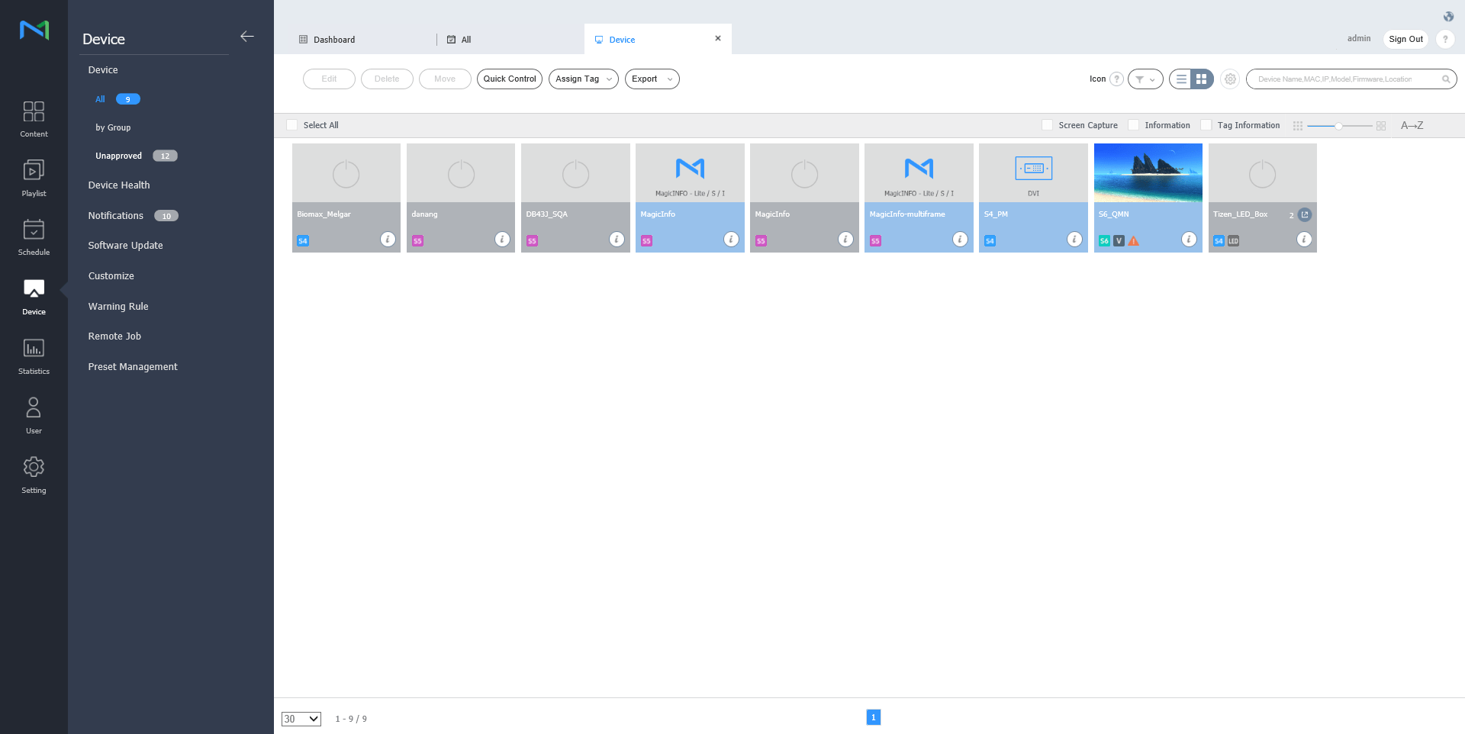Click the Edit button
This screenshot has width=1465, height=734.
pyautogui.click(x=329, y=79)
